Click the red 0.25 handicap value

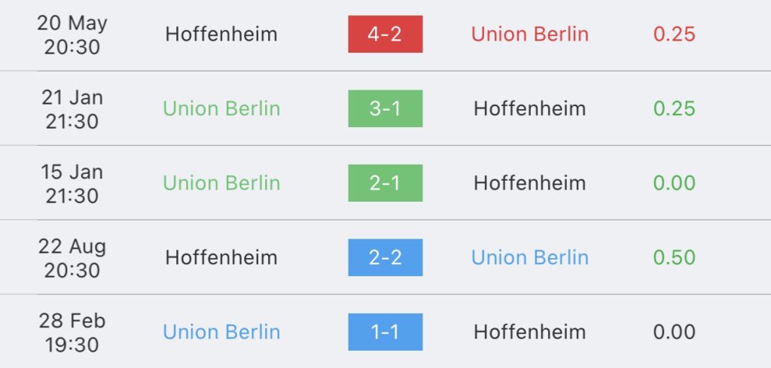coord(674,34)
